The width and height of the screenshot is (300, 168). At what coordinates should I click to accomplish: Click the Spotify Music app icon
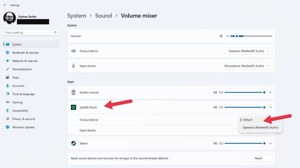point(74,107)
